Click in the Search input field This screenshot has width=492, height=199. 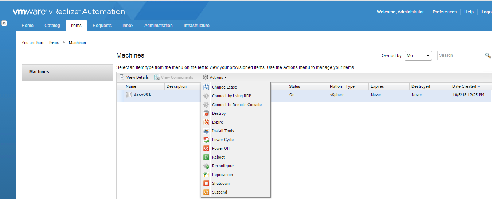click(461, 55)
